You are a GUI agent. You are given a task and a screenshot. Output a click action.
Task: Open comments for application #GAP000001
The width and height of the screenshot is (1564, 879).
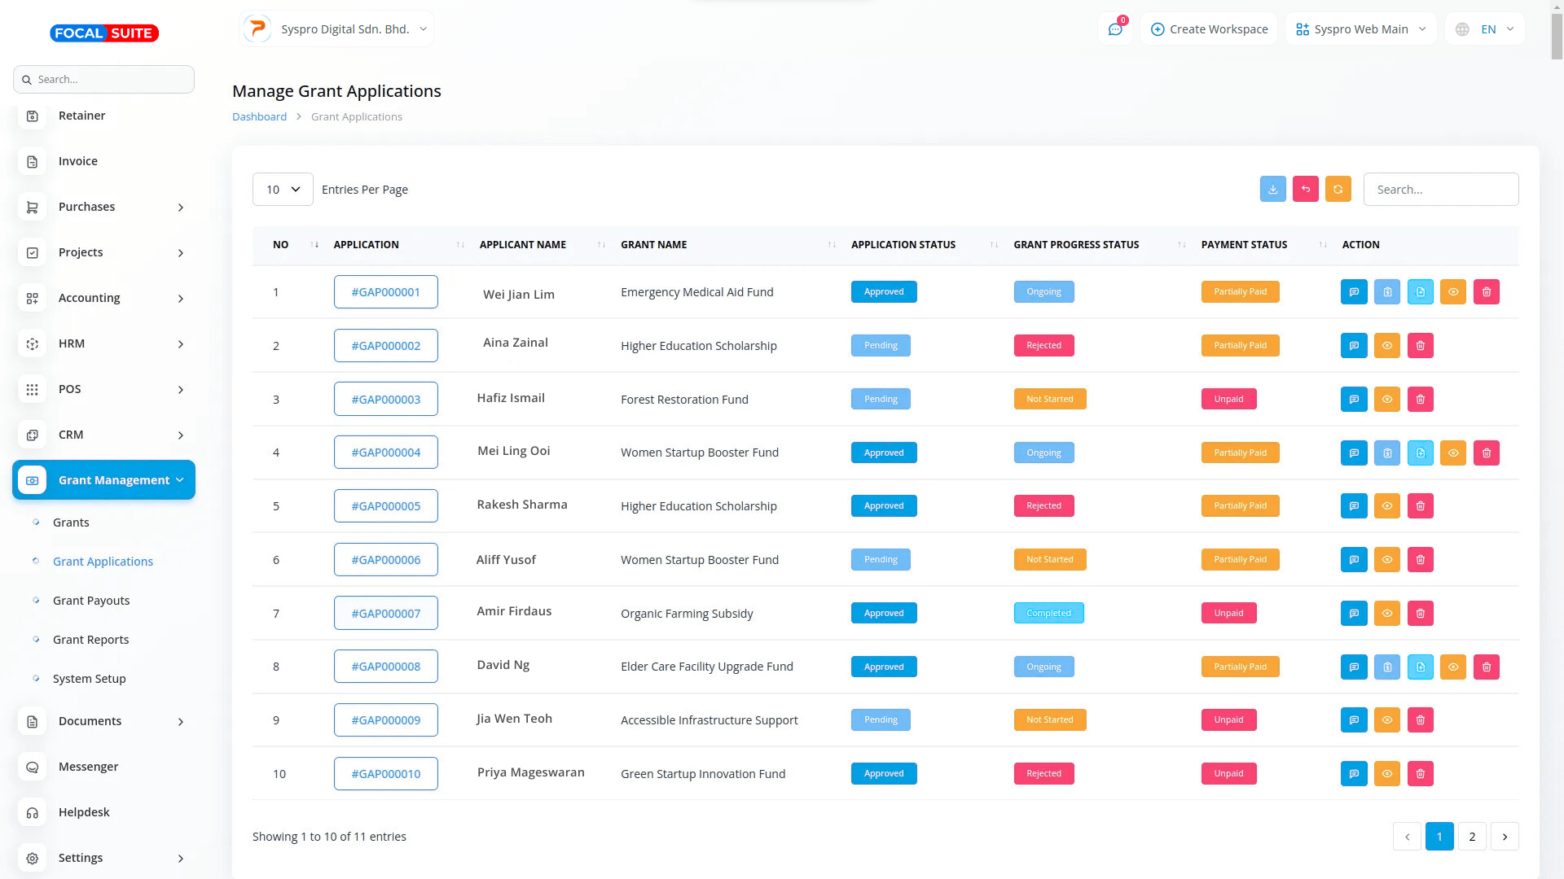coord(1354,292)
